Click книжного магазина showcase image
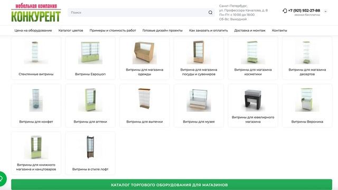The image size is (338, 190). click(x=36, y=147)
